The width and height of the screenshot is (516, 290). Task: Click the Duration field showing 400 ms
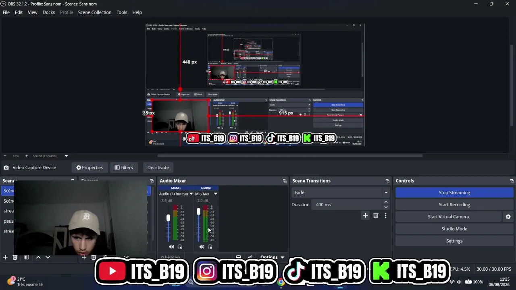347,205
